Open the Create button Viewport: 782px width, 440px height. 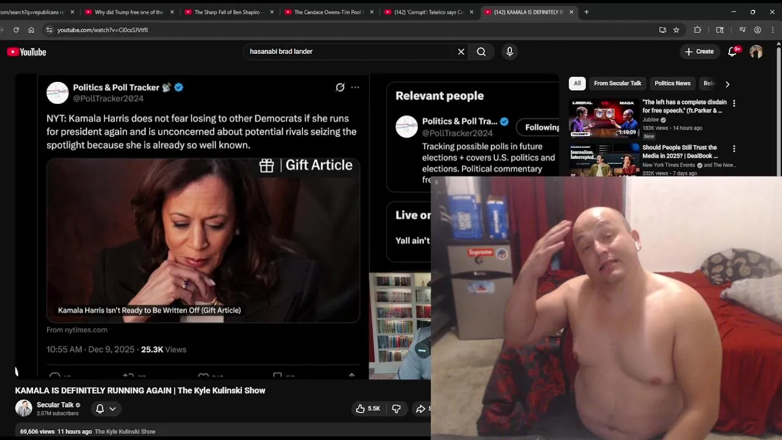pyautogui.click(x=699, y=52)
